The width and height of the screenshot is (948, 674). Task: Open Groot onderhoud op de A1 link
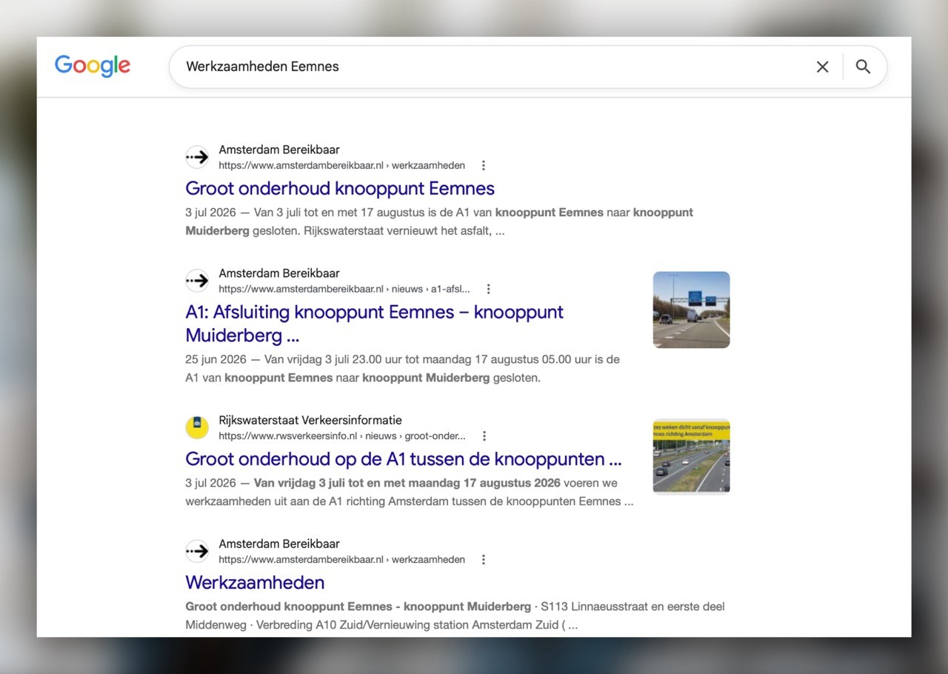tap(404, 459)
